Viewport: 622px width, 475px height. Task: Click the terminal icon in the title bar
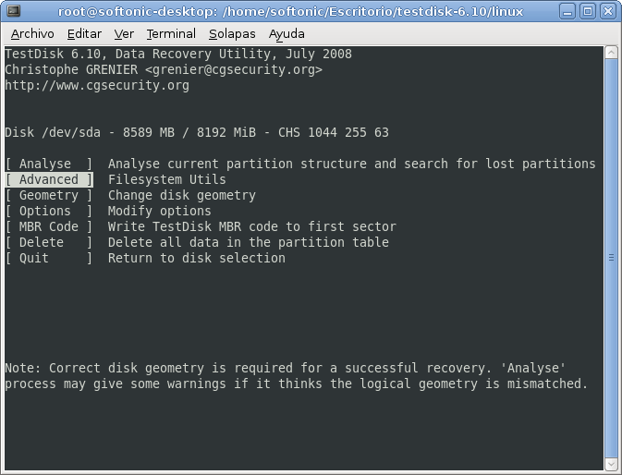click(14, 11)
